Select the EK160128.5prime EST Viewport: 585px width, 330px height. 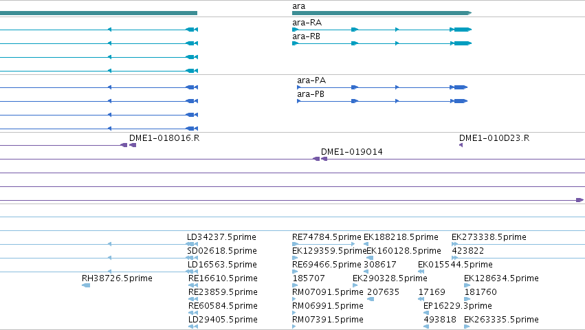(404, 250)
